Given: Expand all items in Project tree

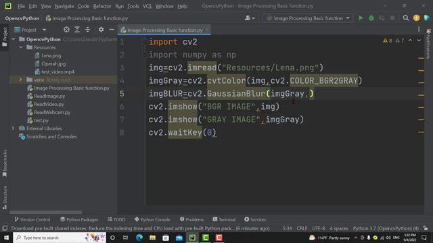Looking at the screenshot, I should pyautogui.click(x=77, y=30).
